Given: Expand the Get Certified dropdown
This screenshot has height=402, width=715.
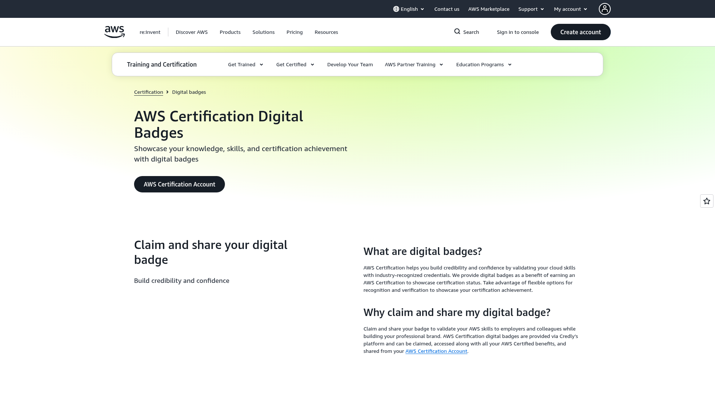Looking at the screenshot, I should [x=295, y=64].
